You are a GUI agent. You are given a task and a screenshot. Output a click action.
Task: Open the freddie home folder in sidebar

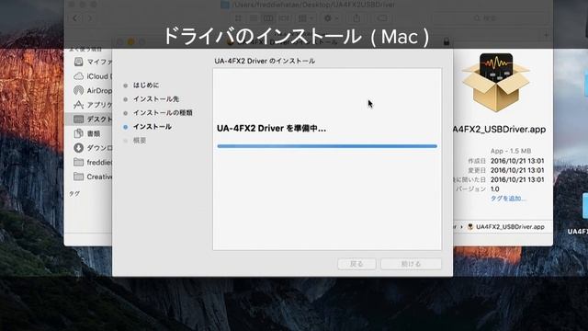tap(93, 163)
